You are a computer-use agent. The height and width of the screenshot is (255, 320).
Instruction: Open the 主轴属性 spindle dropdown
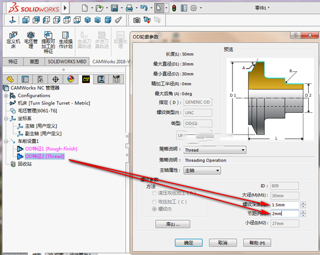[202, 171]
